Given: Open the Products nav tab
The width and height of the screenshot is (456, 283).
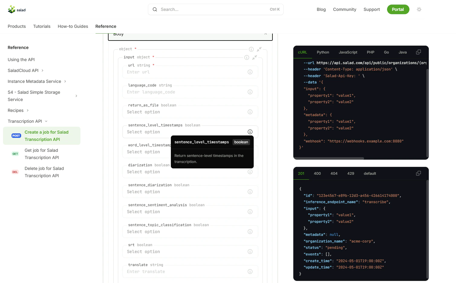Looking at the screenshot, I should pos(17,26).
